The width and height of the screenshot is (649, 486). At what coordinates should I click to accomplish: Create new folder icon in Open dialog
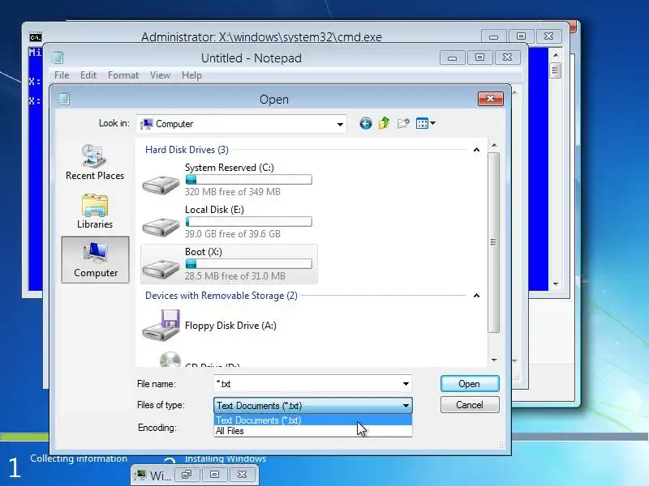tap(403, 123)
